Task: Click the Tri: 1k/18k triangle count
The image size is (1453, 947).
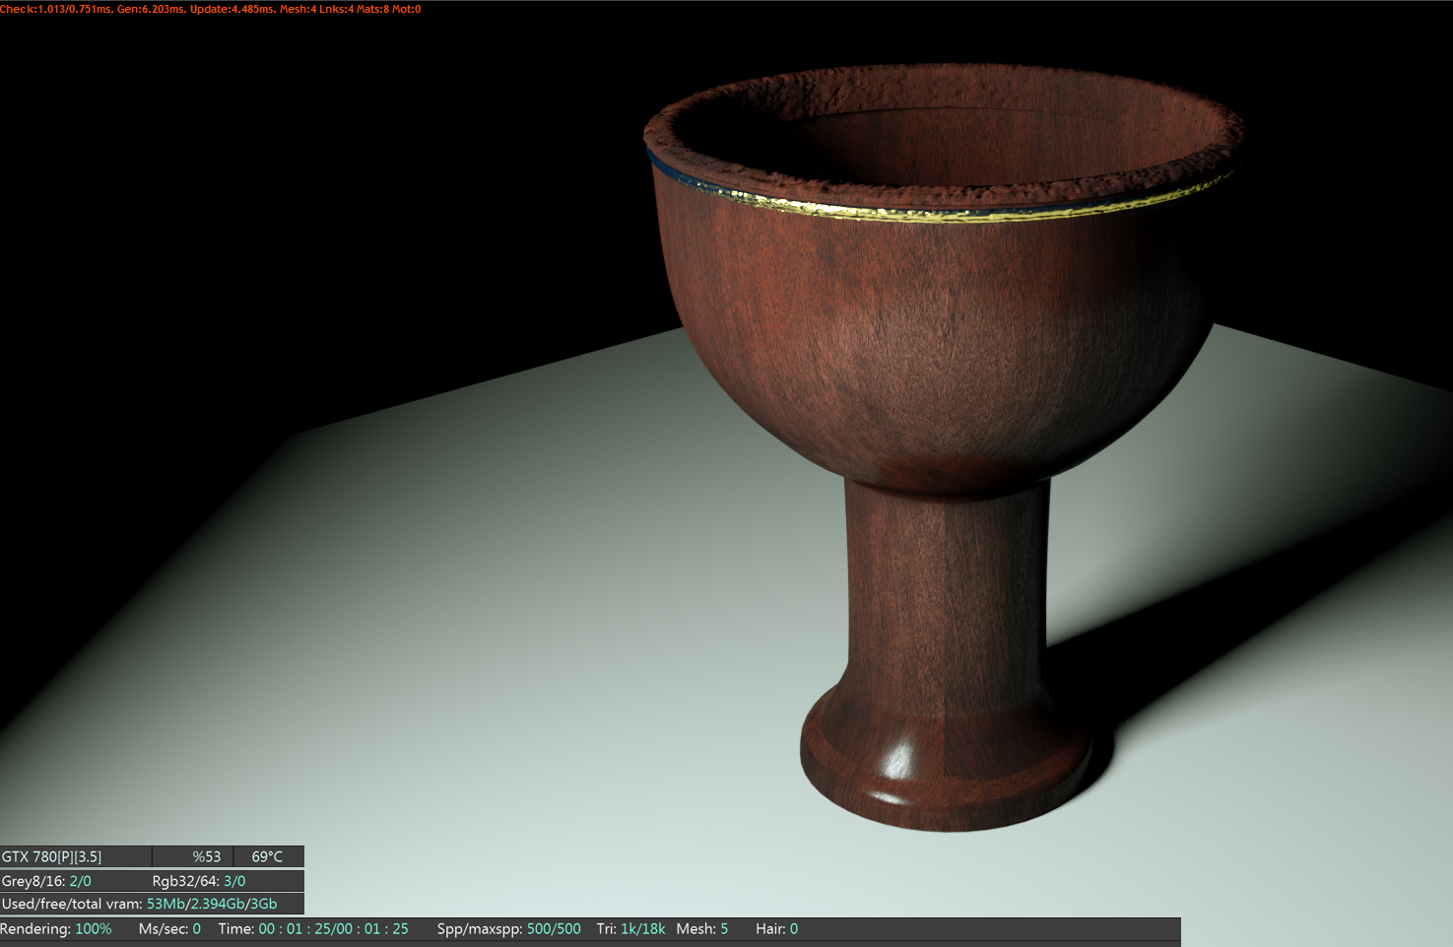Action: (630, 929)
